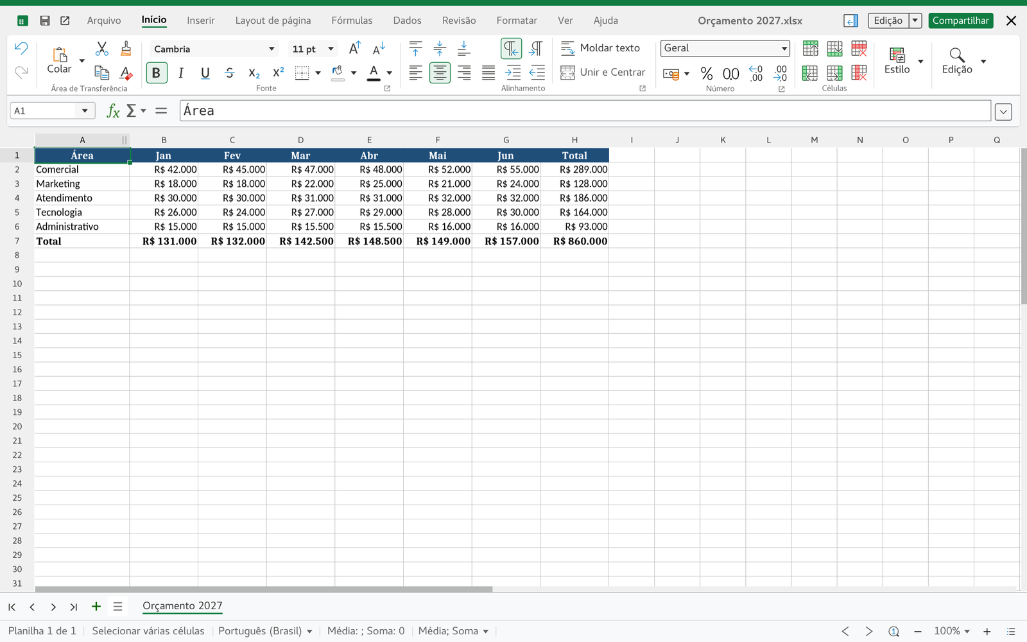Apply superscript formatting
This screenshot has height=642, width=1027.
coord(279,73)
